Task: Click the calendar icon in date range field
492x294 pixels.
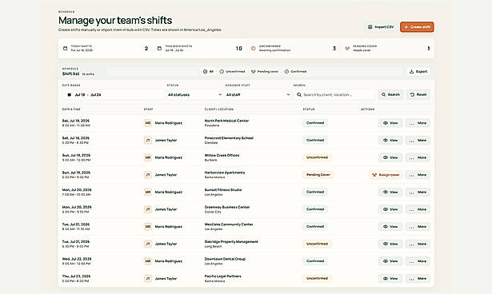Action: pyautogui.click(x=70, y=94)
